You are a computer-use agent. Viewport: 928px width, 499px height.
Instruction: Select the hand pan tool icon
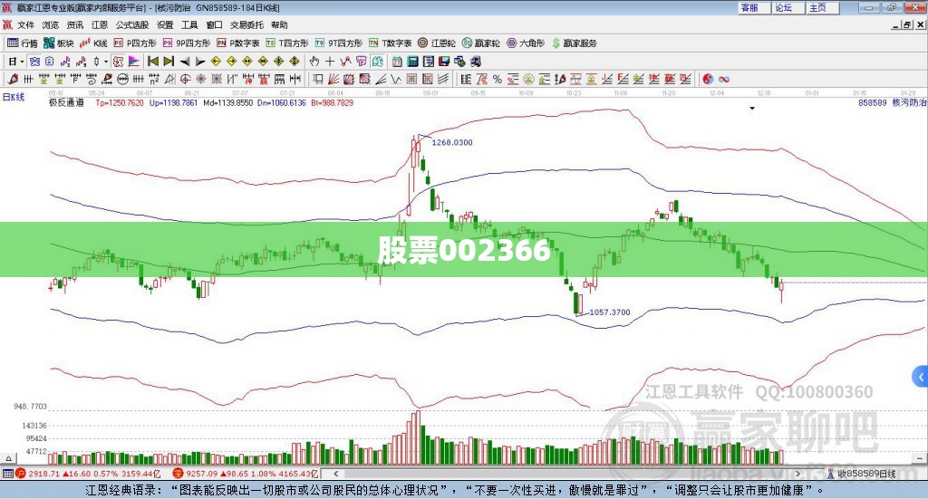(x=314, y=61)
